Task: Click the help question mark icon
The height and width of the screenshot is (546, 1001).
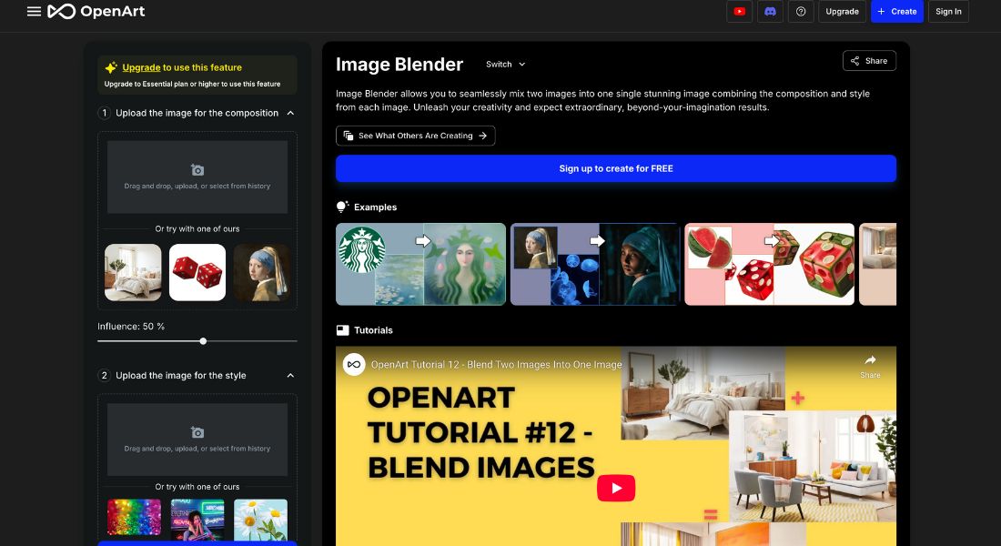Action: coord(801,12)
